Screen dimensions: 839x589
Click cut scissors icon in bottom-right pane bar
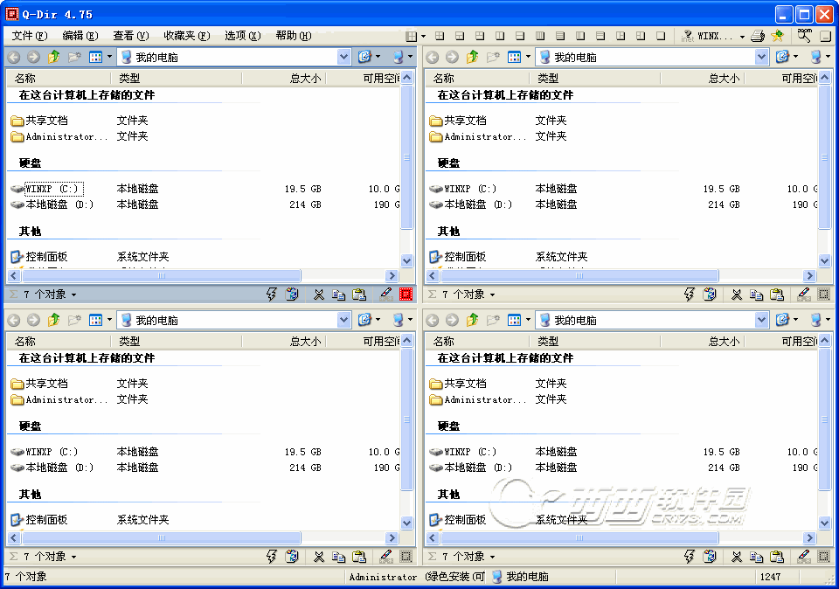pos(737,558)
